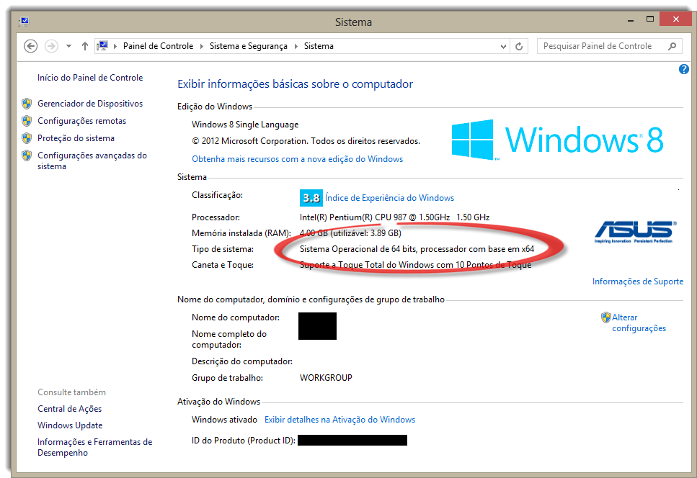
Task: Select Painel de Controle in the breadcrumb
Action: (x=159, y=46)
